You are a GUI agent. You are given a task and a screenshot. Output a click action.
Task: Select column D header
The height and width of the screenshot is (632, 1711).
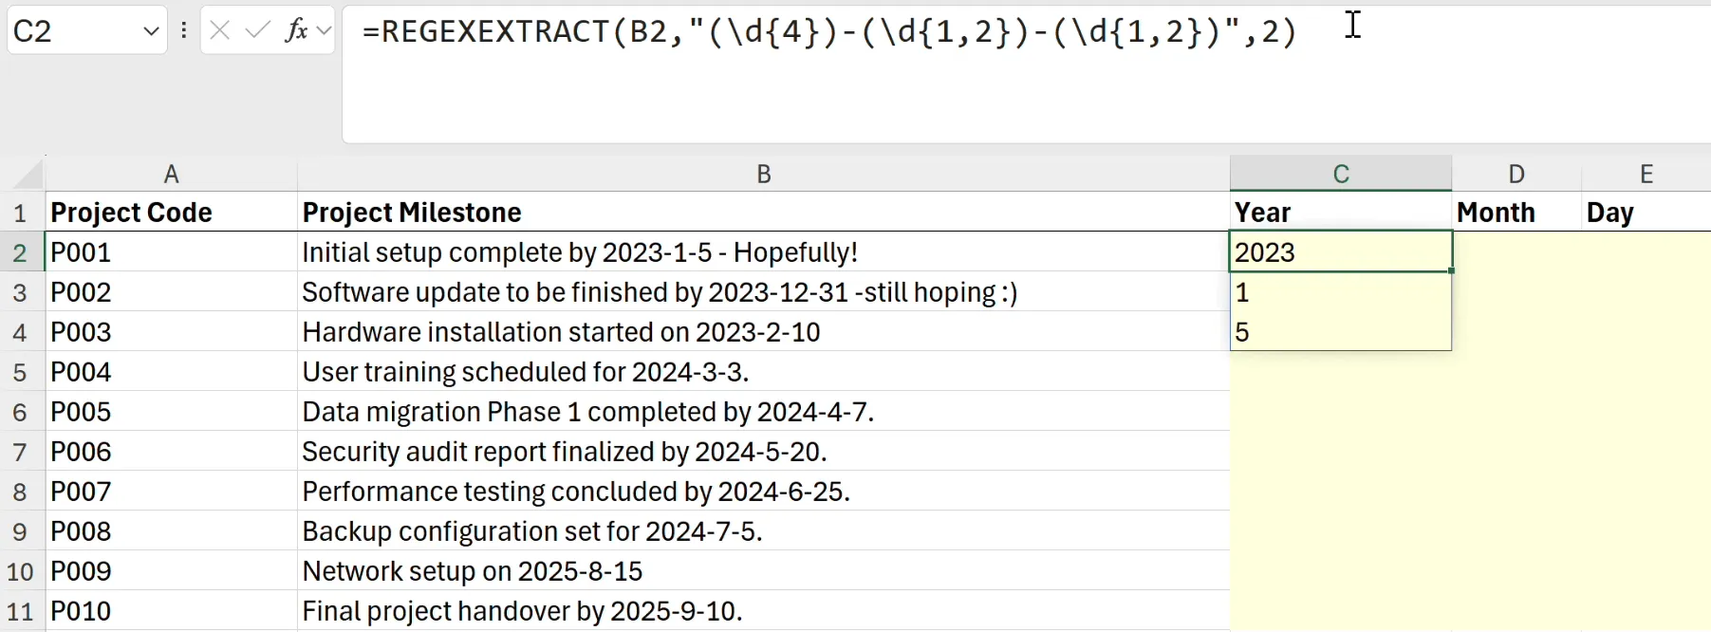(x=1516, y=174)
